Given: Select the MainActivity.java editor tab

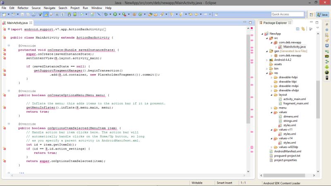Looking at the screenshot, I should coord(17,23).
